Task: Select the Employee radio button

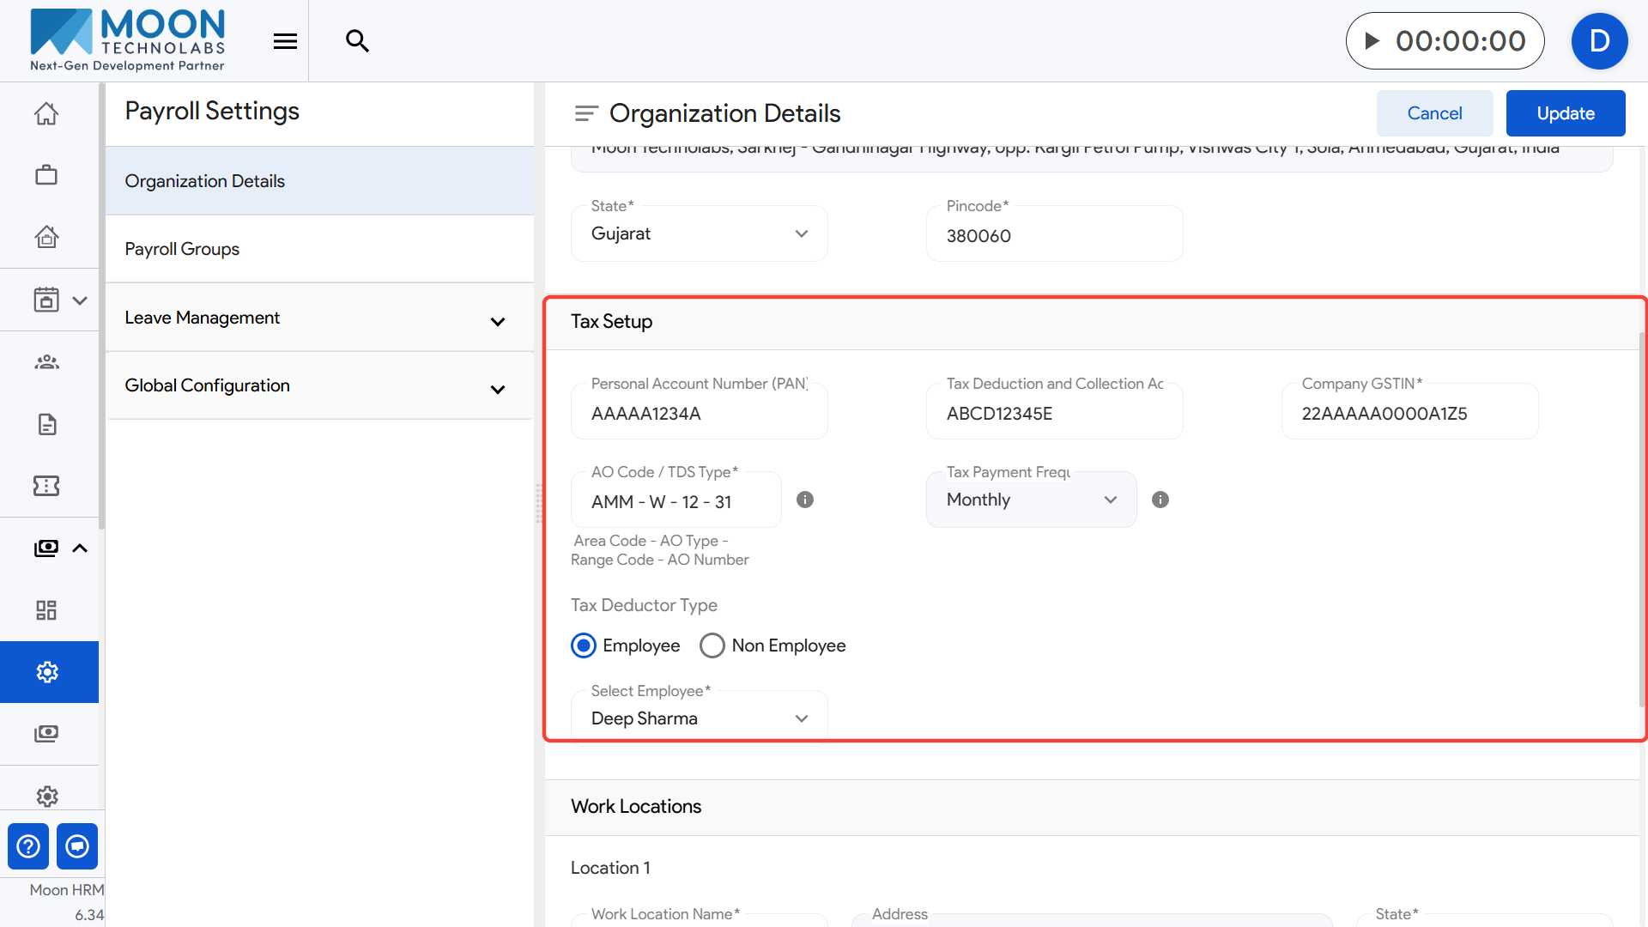Action: (x=584, y=645)
